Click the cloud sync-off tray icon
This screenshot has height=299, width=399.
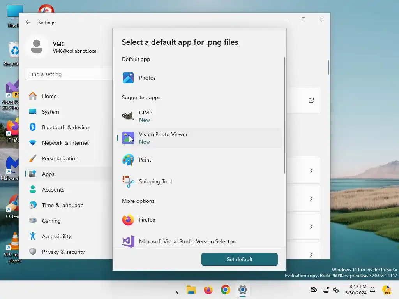[x=314, y=290]
